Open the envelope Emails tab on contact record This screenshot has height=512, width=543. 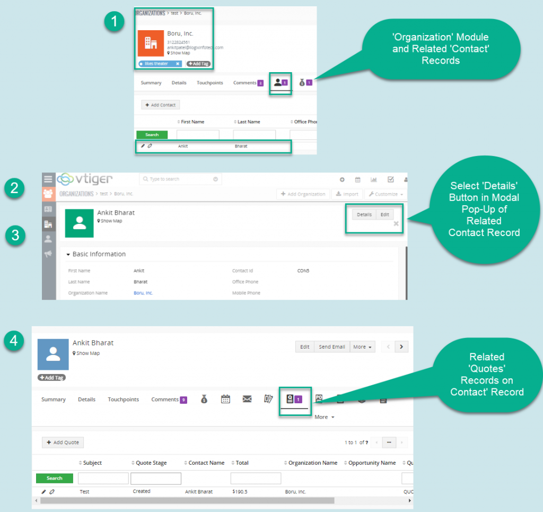[247, 399]
